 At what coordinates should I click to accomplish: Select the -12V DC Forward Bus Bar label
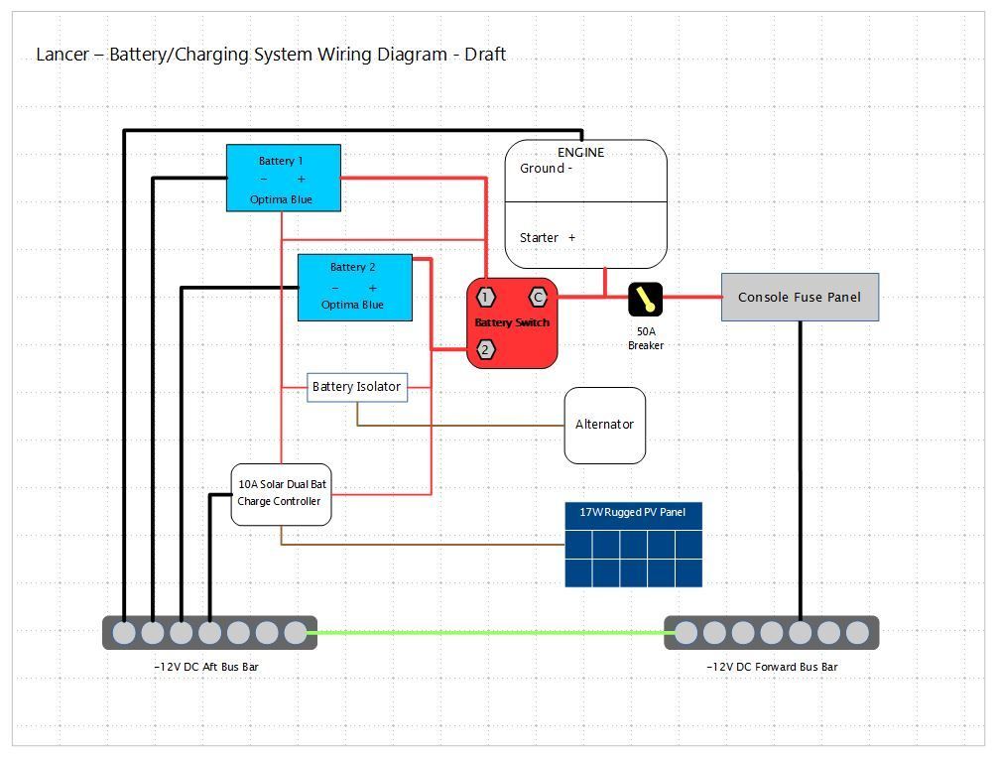(x=772, y=667)
